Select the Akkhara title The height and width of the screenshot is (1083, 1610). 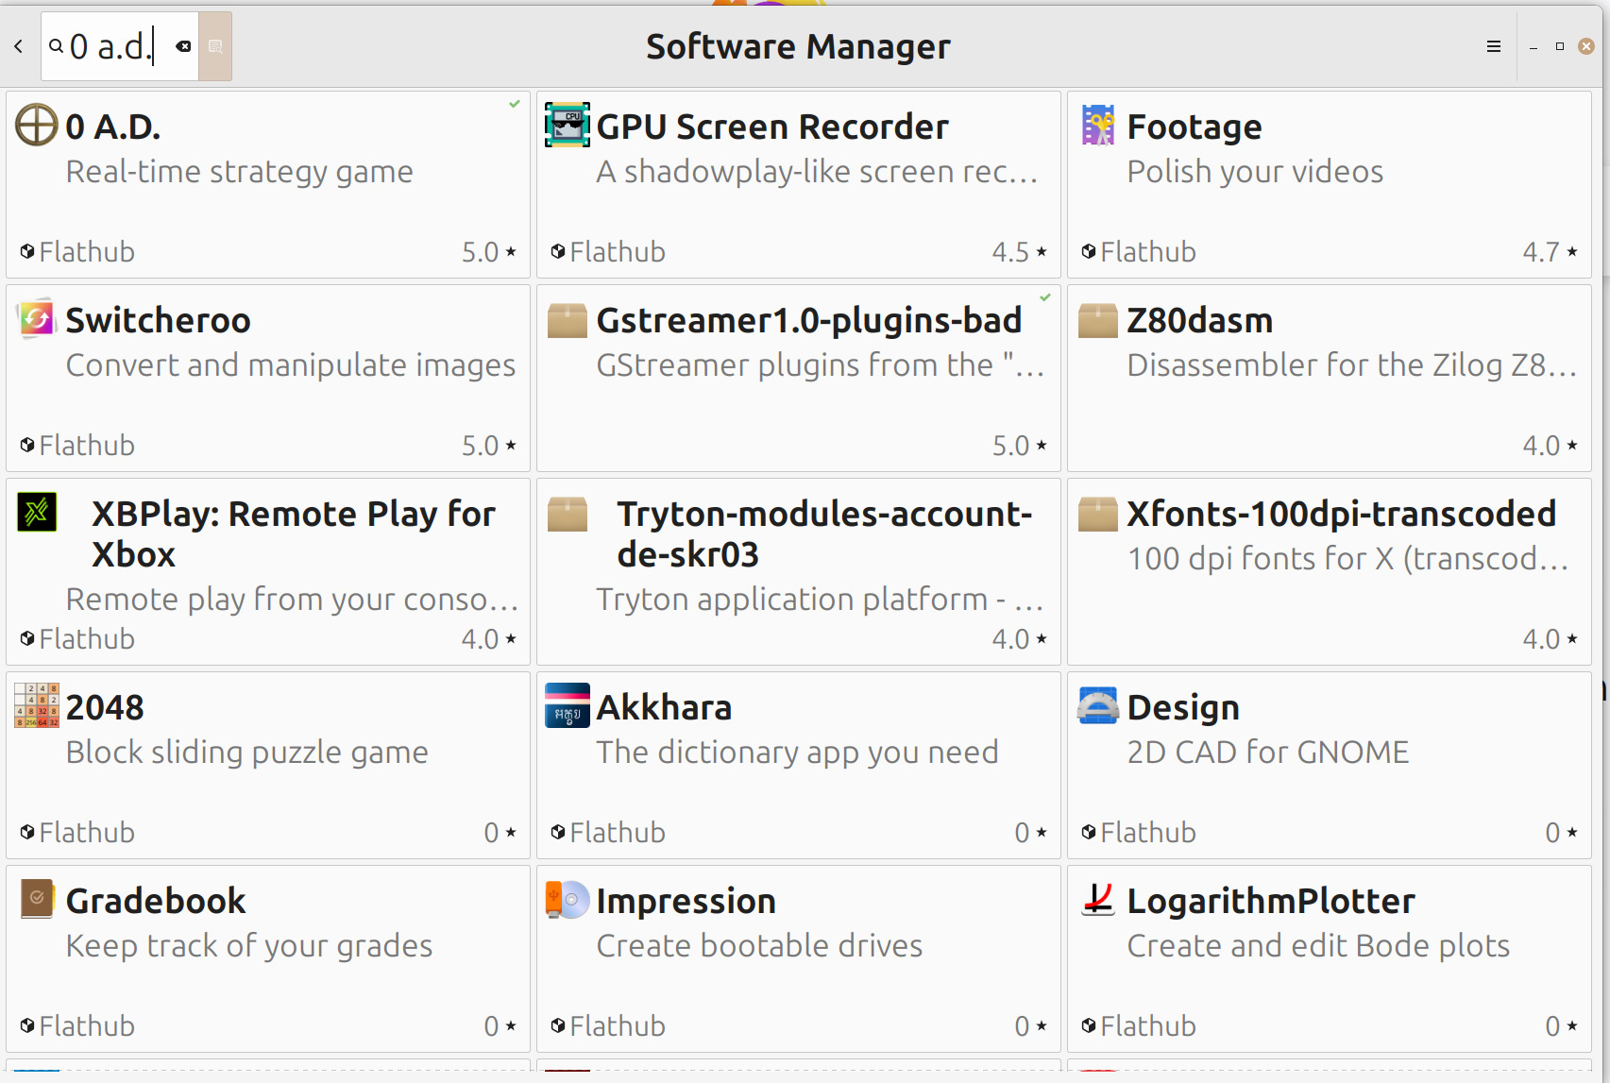(x=665, y=707)
